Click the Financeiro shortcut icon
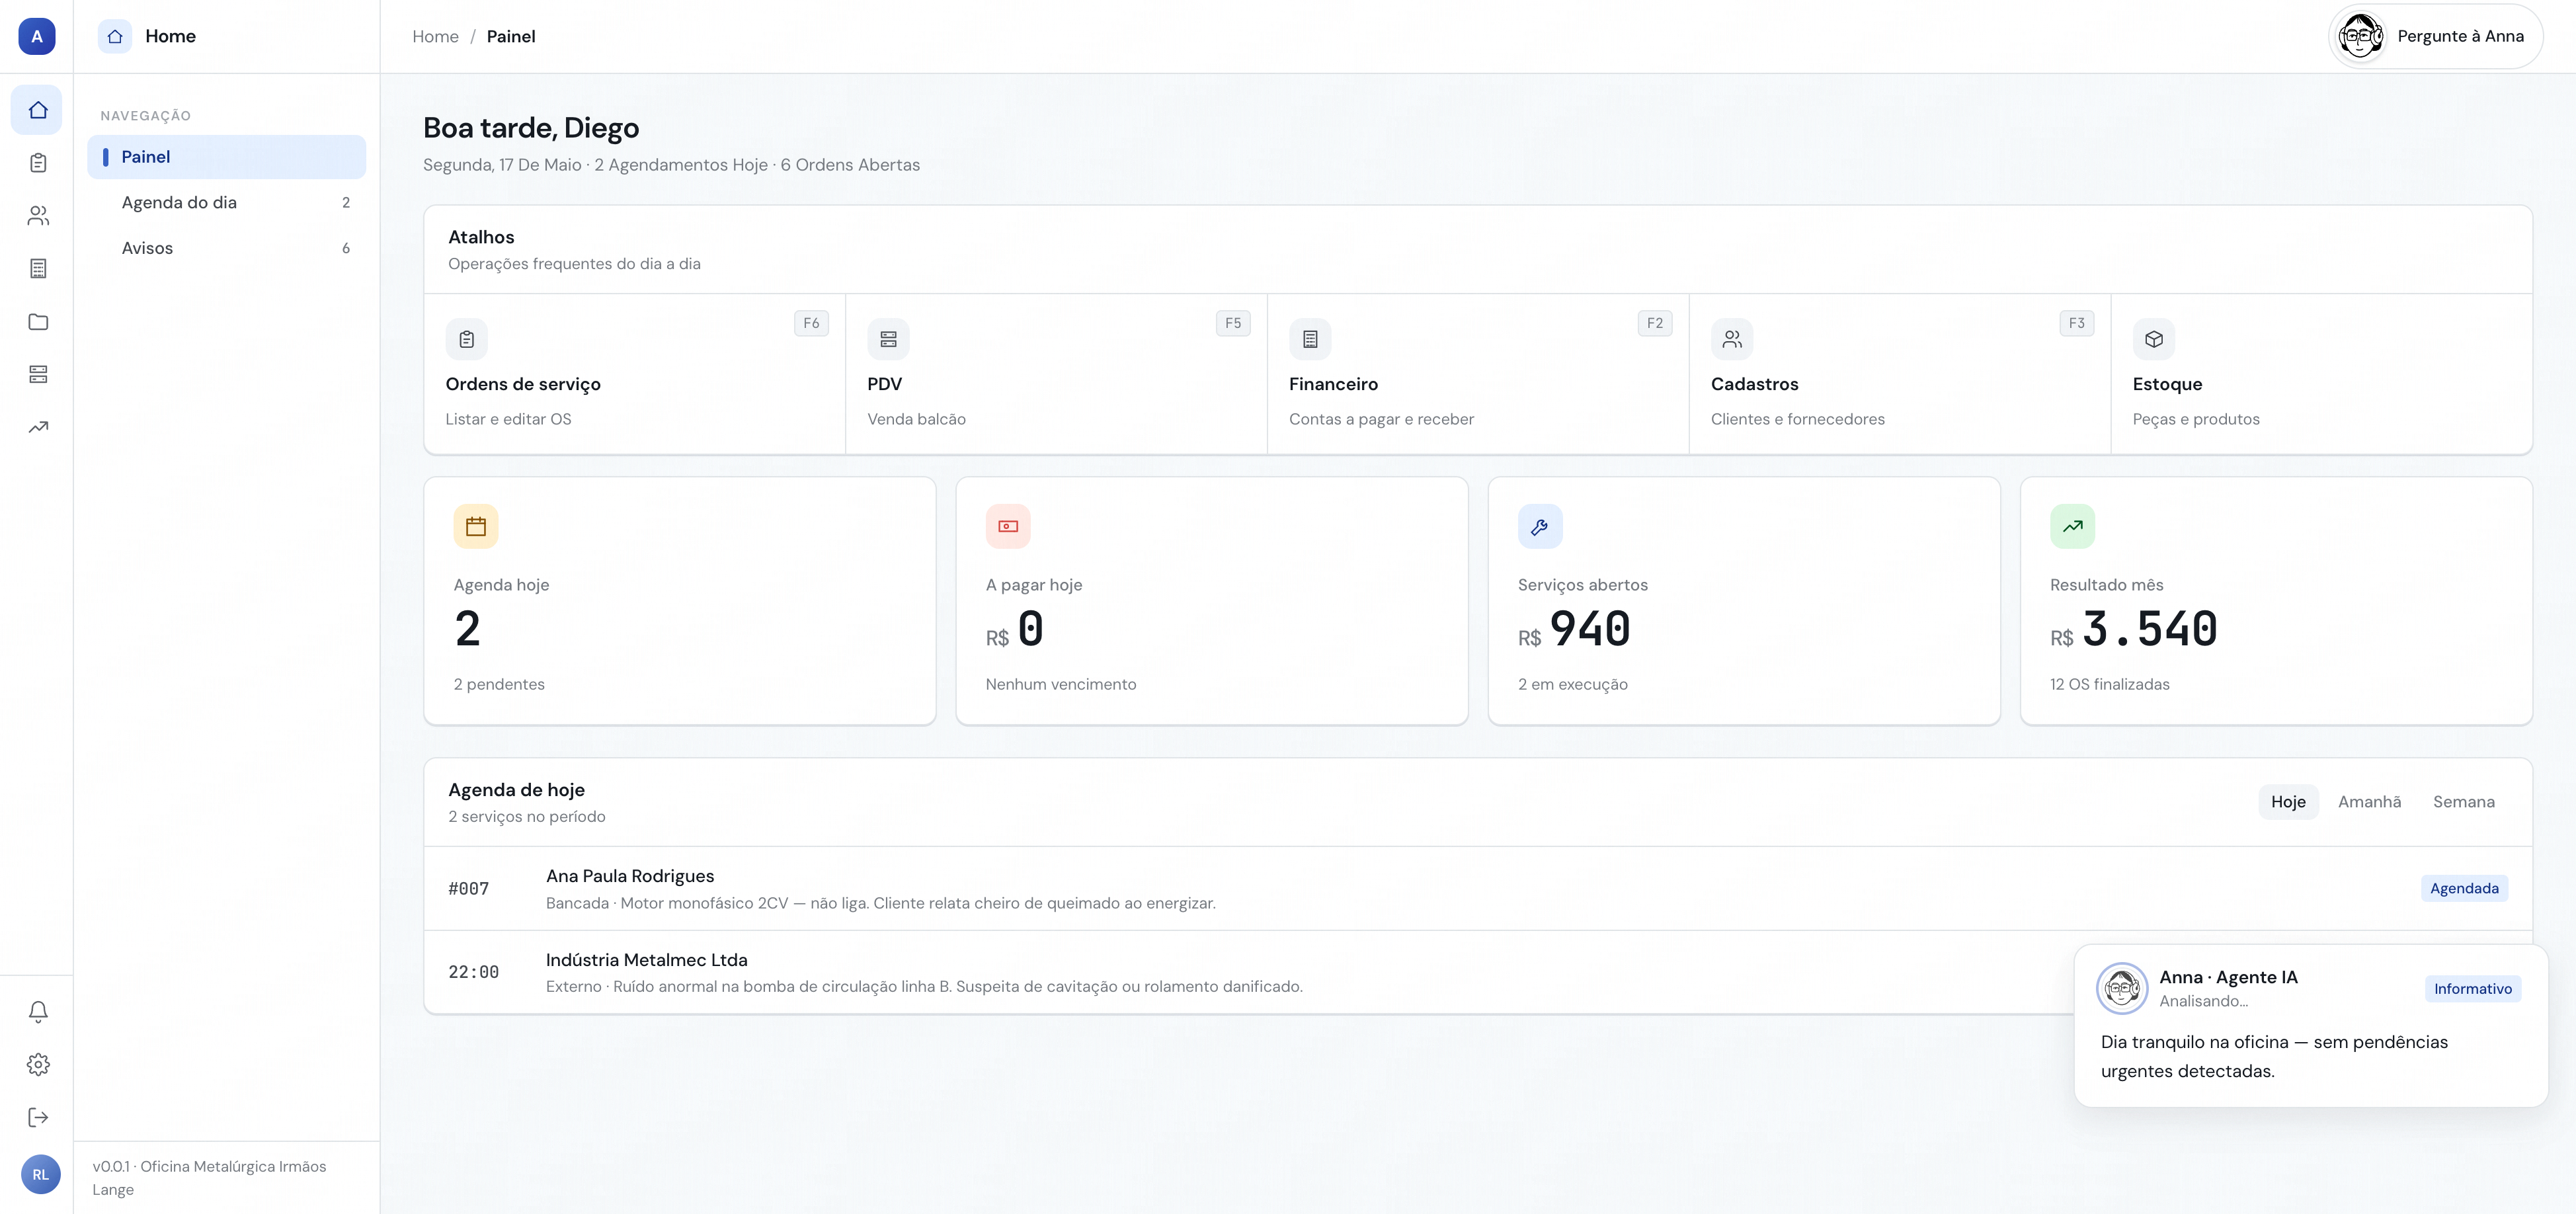2576x1214 pixels. [x=1310, y=340]
